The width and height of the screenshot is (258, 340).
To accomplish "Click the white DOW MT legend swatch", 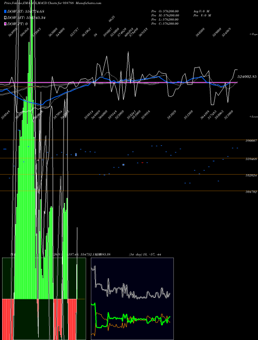I will (5, 18).
